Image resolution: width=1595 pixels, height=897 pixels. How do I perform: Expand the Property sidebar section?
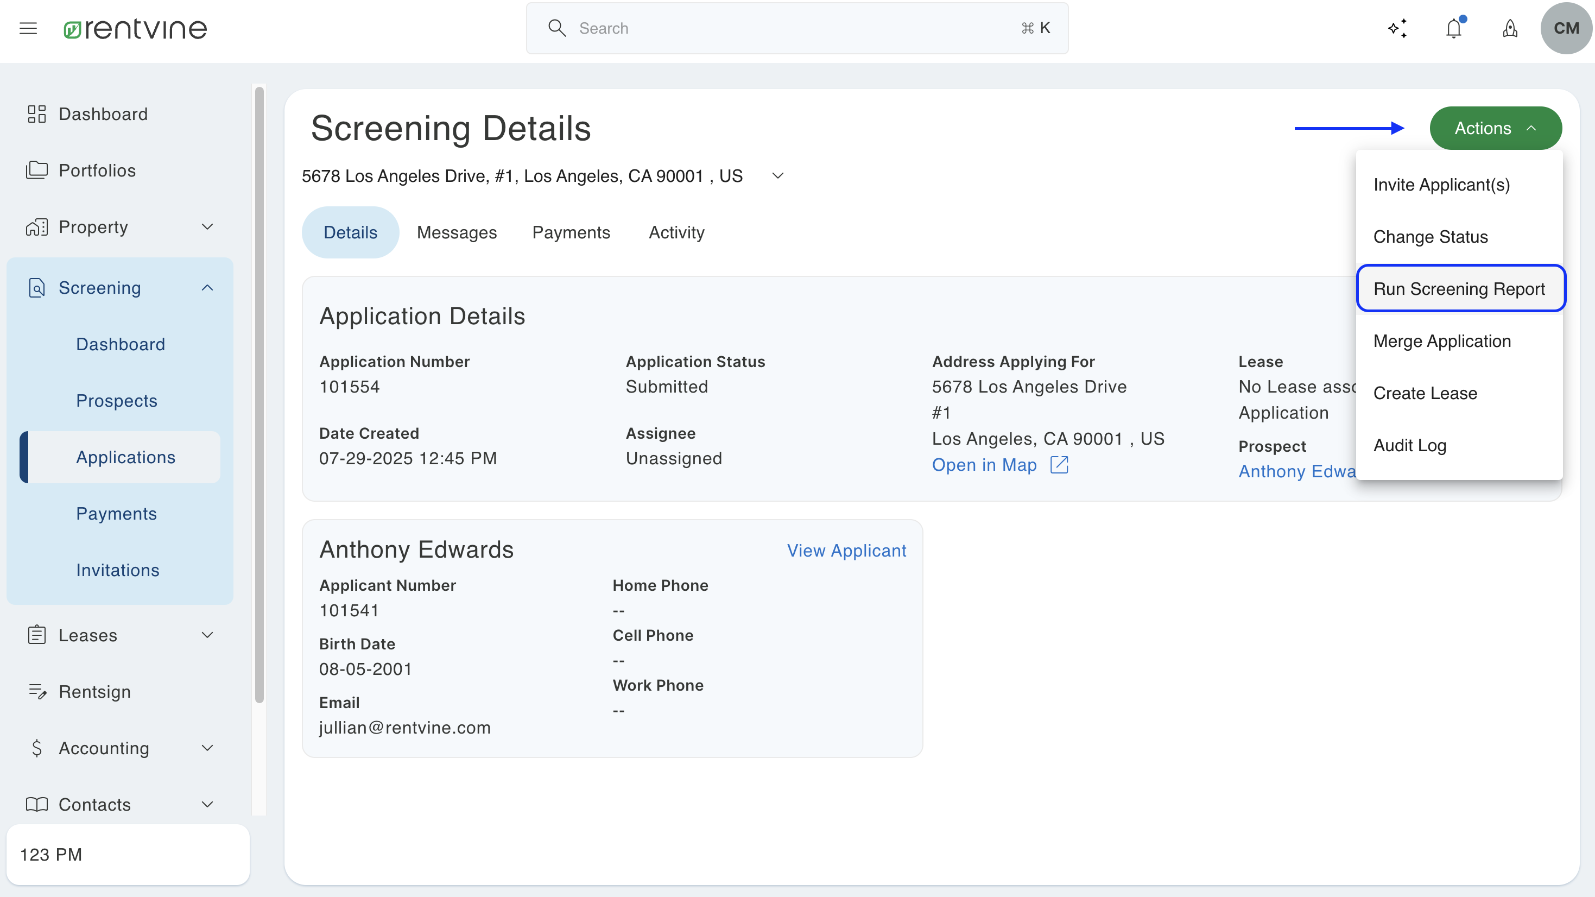tap(207, 227)
